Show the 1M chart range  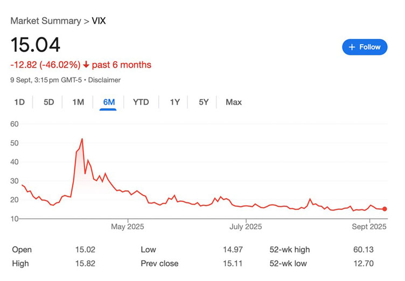pos(78,102)
